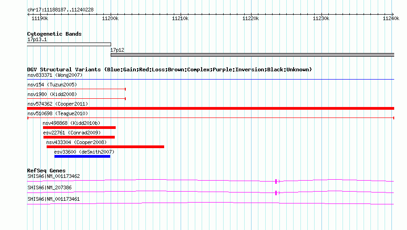This screenshot has height=230, width=407.
Task: Click the 17p13.1 band label
Action: coord(37,39)
